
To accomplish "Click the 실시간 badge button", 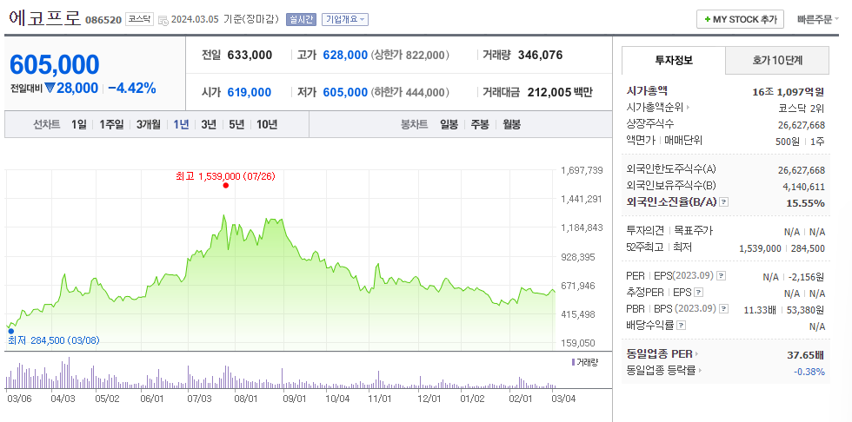I will [303, 19].
